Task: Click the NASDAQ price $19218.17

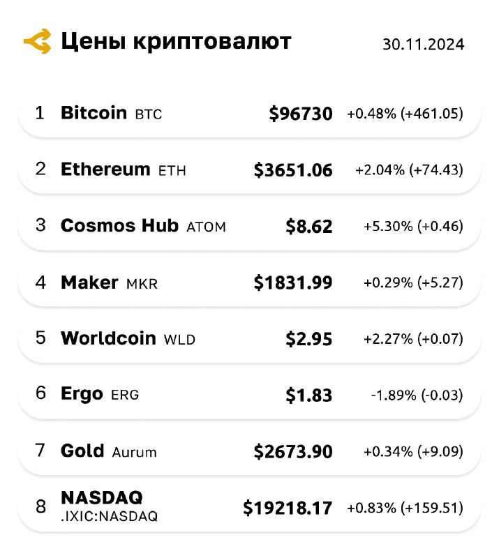Action: [288, 508]
